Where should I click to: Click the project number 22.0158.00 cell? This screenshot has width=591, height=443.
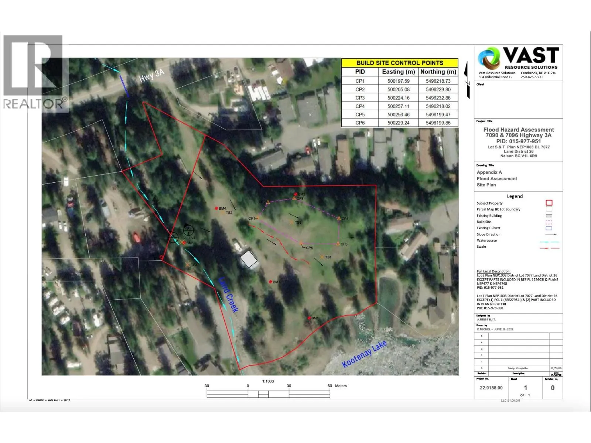tap(491, 388)
